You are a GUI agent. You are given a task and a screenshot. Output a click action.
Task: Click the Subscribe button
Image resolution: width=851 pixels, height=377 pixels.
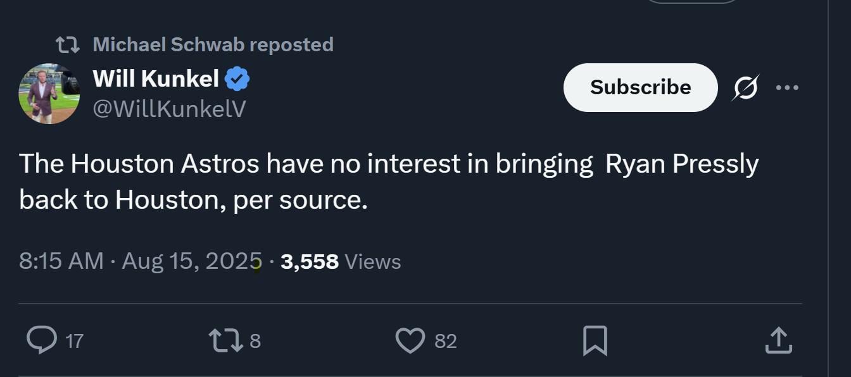(640, 88)
